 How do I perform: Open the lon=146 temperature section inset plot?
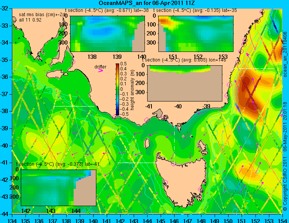[185, 83]
